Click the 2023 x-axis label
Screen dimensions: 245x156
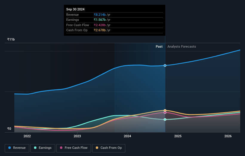click(77, 136)
